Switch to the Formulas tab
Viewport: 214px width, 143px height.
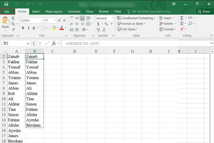click(74, 11)
